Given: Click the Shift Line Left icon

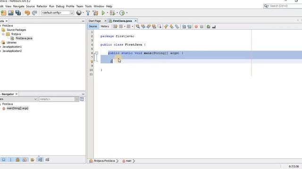Looking at the screenshot, I should [x=184, y=26].
